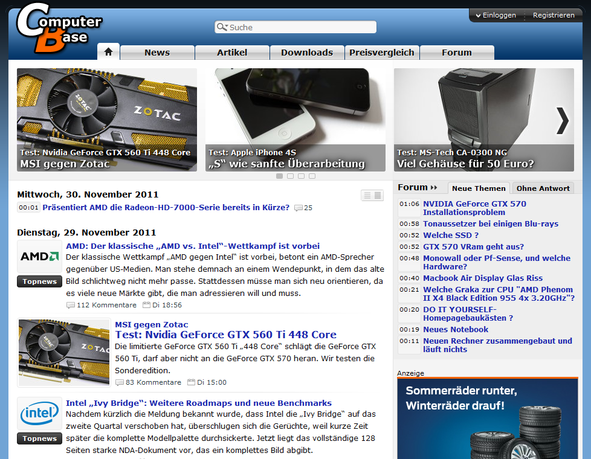Toggle the news list view icon
Viewport: 591px width, 459px height.
(372, 195)
